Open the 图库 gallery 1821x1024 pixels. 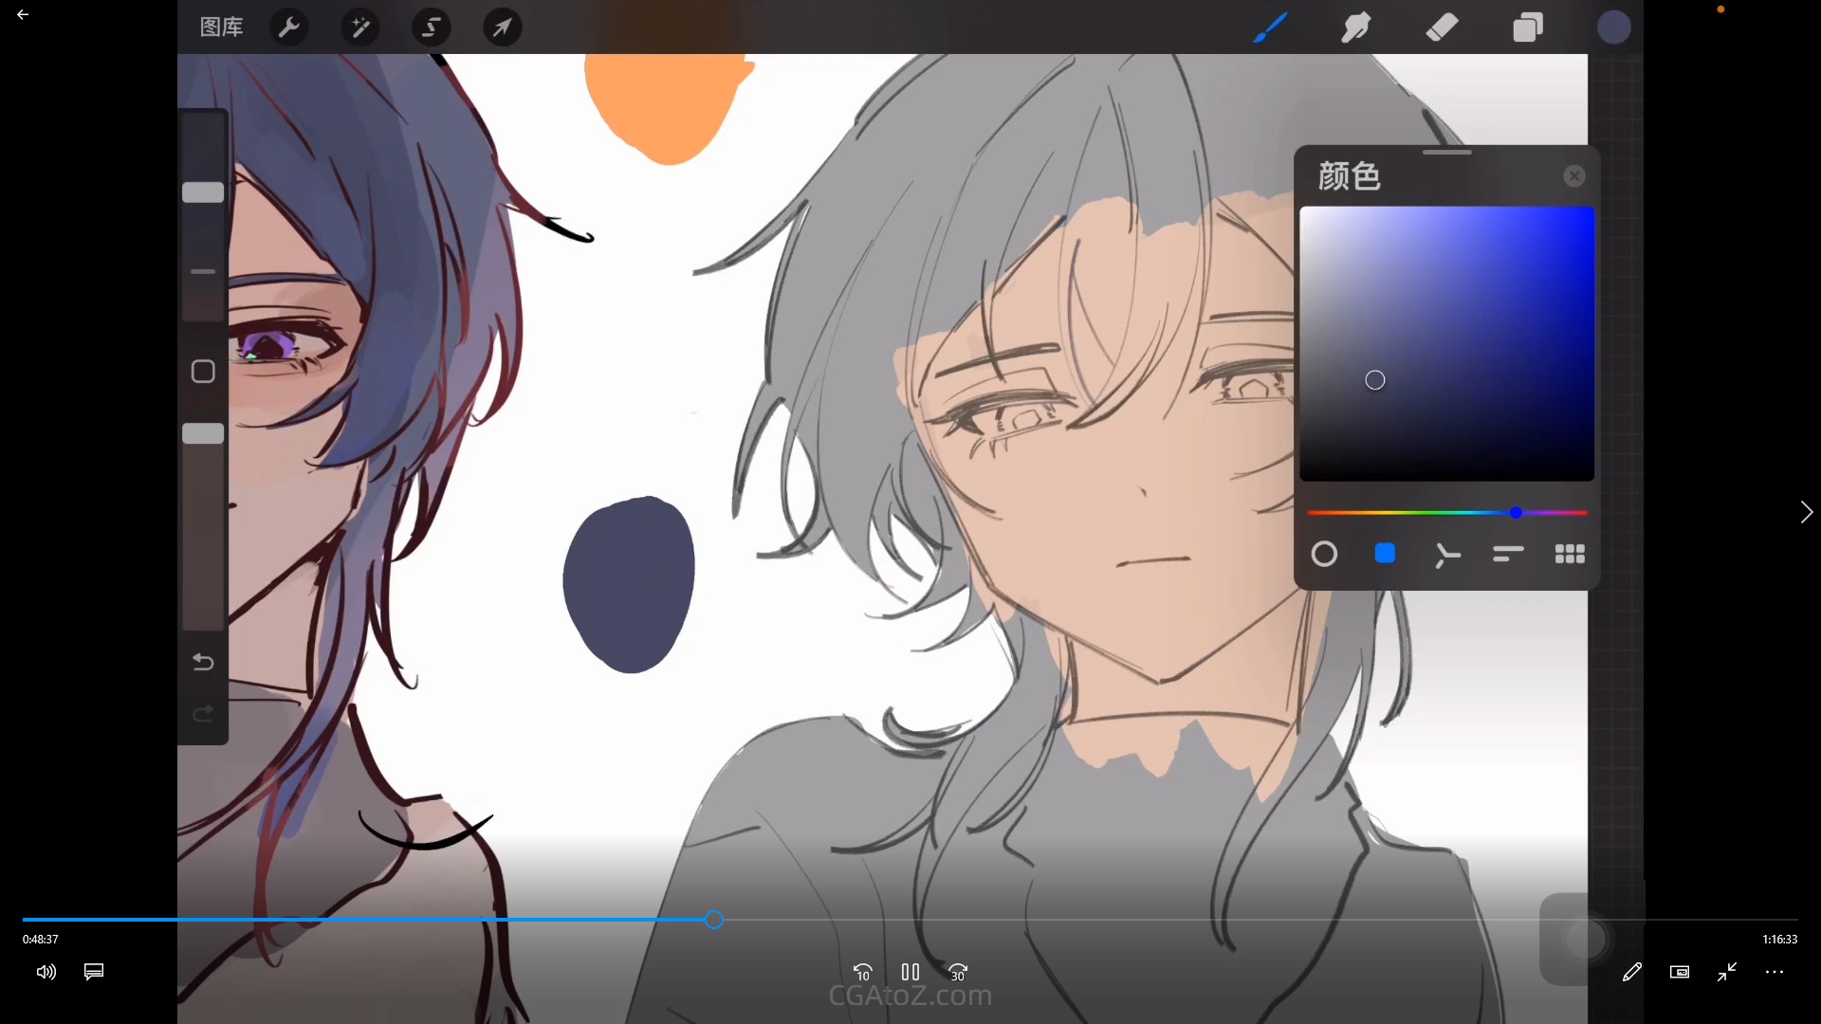(221, 27)
